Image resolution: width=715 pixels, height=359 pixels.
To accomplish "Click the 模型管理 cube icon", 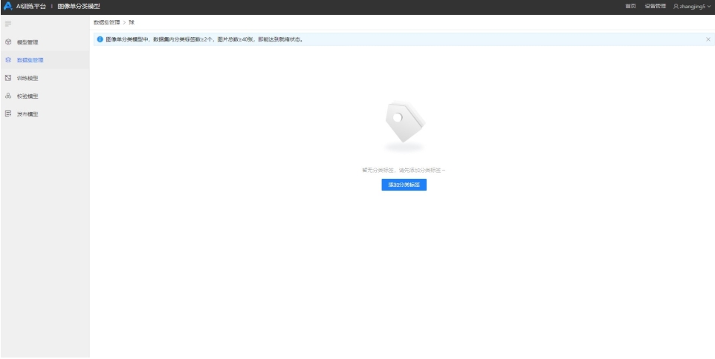I will click(x=7, y=42).
